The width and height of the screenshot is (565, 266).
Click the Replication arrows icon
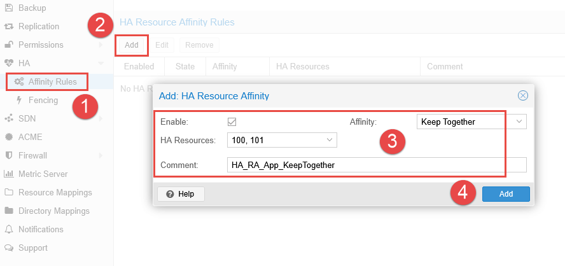tap(9, 26)
